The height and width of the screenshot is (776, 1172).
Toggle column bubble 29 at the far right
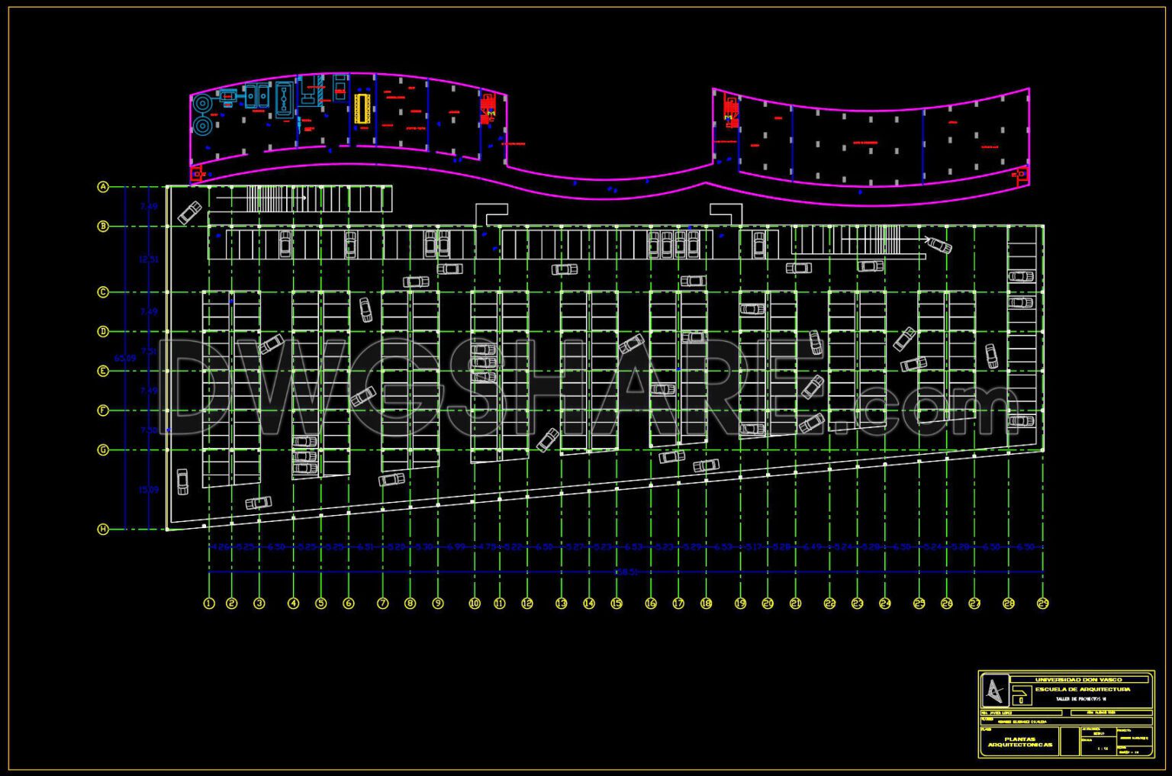pos(1043,604)
